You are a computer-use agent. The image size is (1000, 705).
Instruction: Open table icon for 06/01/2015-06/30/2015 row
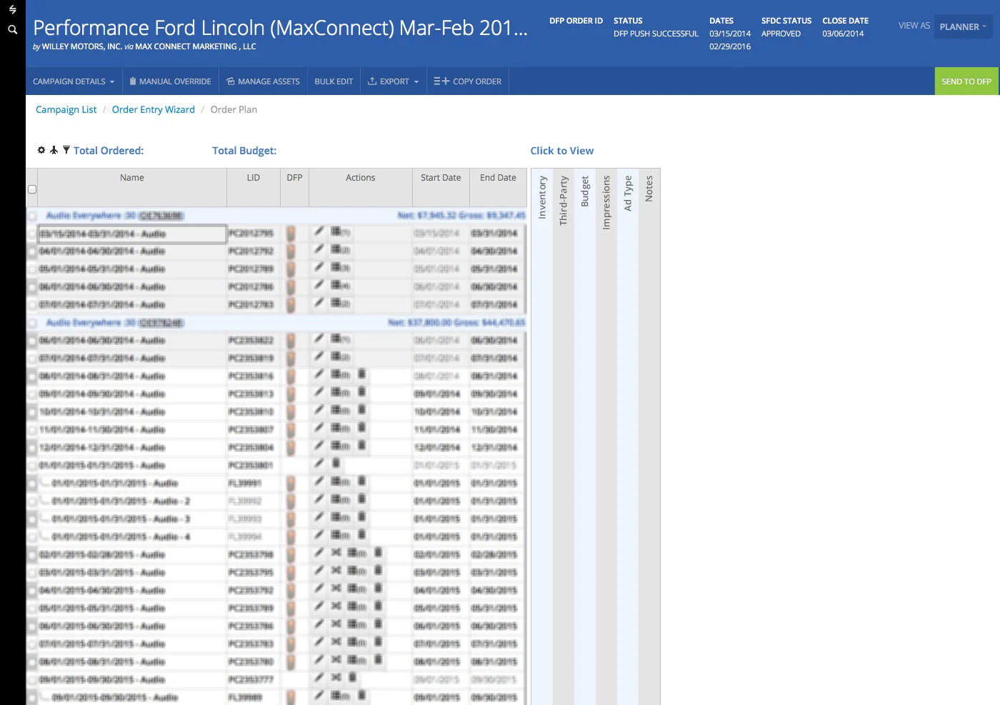click(356, 624)
